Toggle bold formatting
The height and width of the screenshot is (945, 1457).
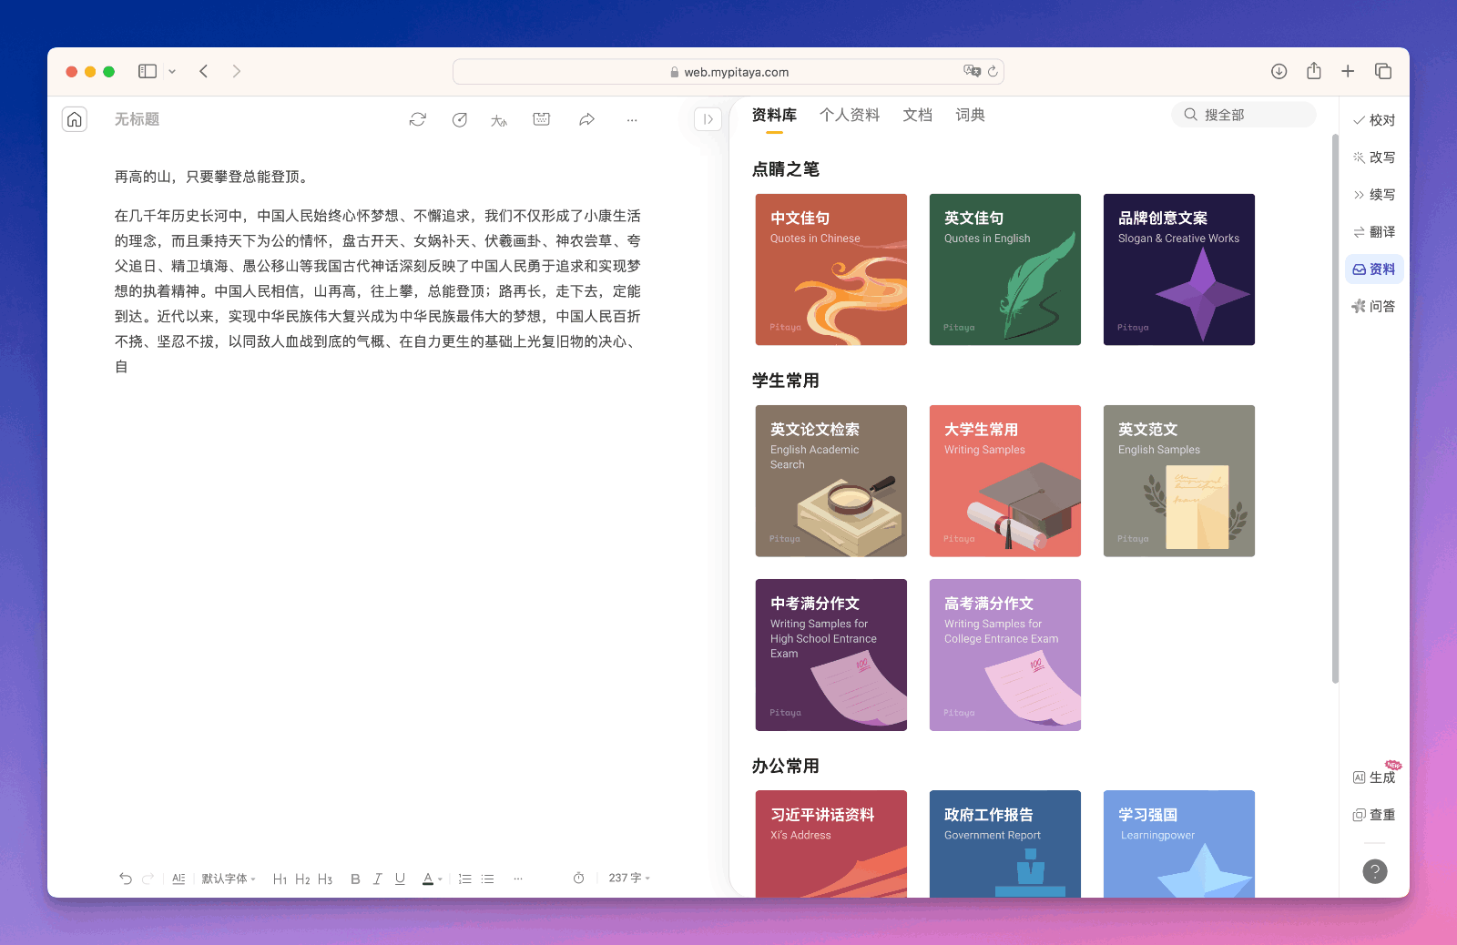[x=355, y=879]
